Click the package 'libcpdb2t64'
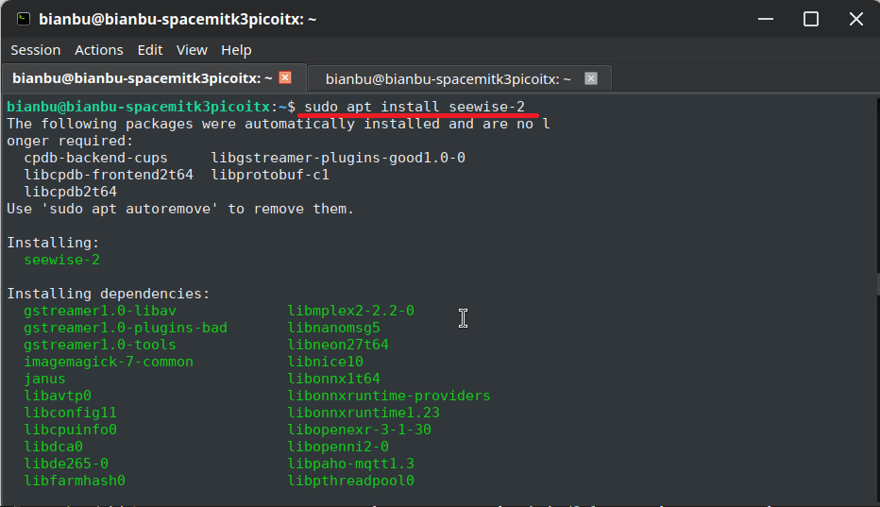The width and height of the screenshot is (880, 507). (70, 192)
